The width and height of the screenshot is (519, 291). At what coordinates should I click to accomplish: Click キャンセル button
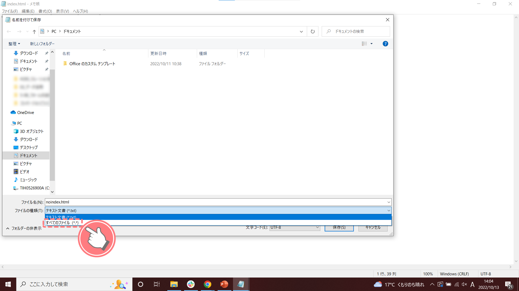[373, 227]
